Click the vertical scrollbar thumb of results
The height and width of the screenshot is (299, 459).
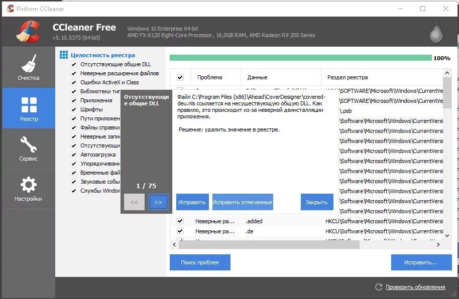447,93
